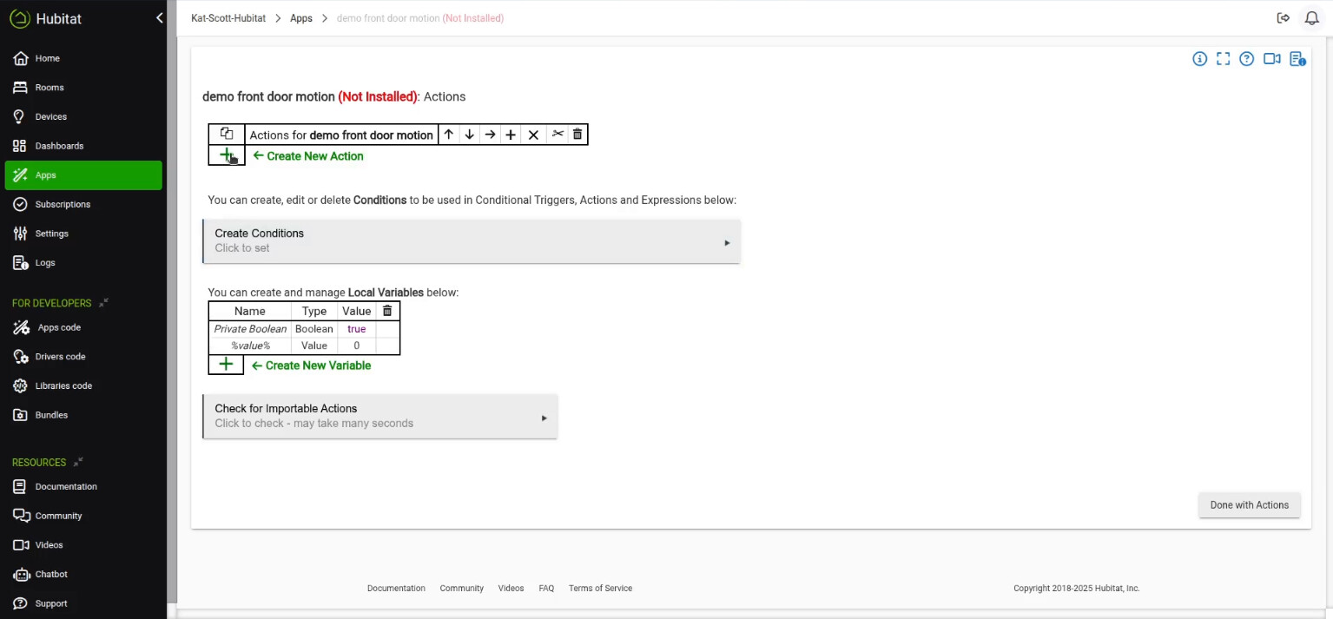Click the '0' value of %value%

356,346
